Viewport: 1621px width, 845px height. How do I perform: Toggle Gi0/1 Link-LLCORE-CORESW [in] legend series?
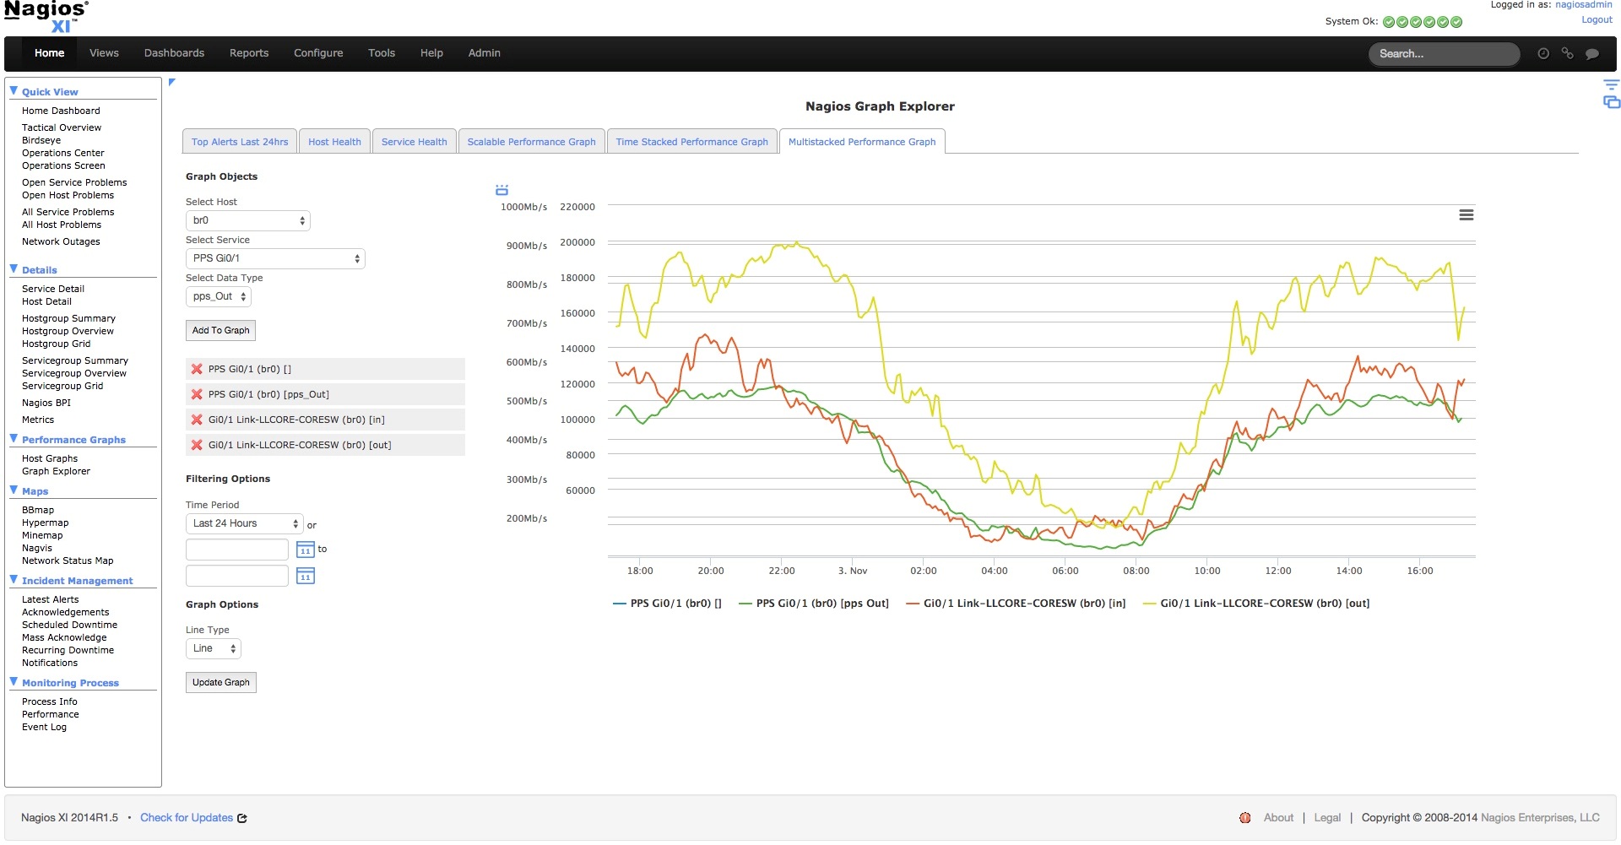coord(1016,604)
